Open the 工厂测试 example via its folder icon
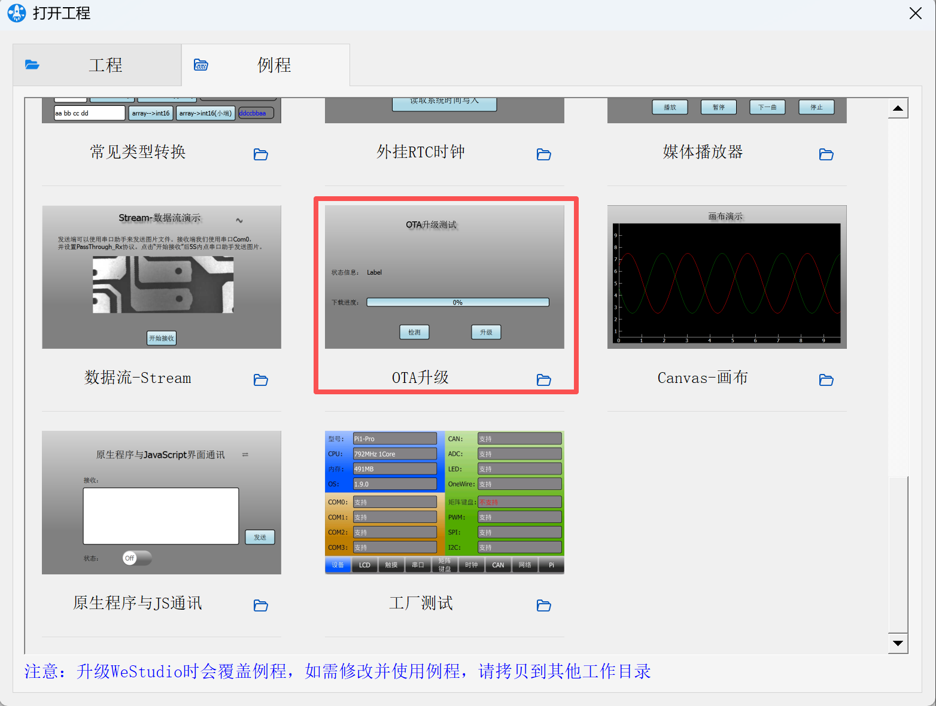 [543, 605]
